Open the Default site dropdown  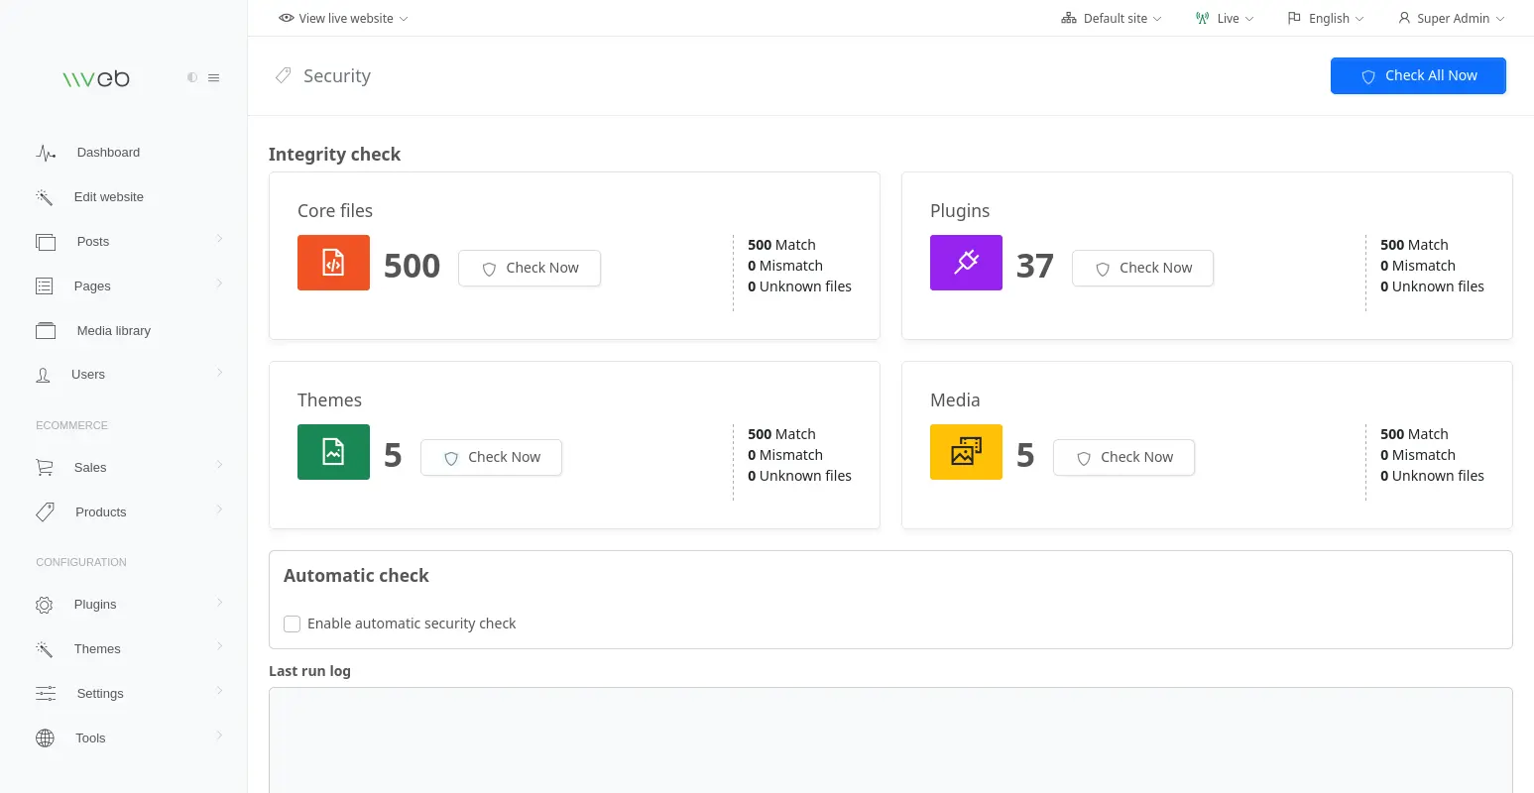pyautogui.click(x=1110, y=18)
